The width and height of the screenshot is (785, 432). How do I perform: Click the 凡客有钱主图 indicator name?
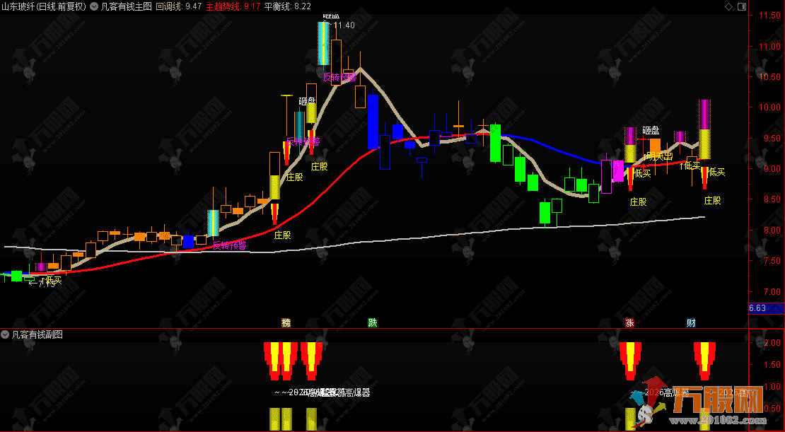click(x=126, y=6)
